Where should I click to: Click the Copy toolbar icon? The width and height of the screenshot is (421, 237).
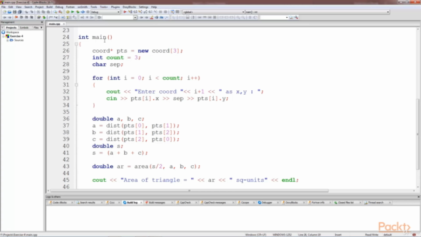(43, 12)
